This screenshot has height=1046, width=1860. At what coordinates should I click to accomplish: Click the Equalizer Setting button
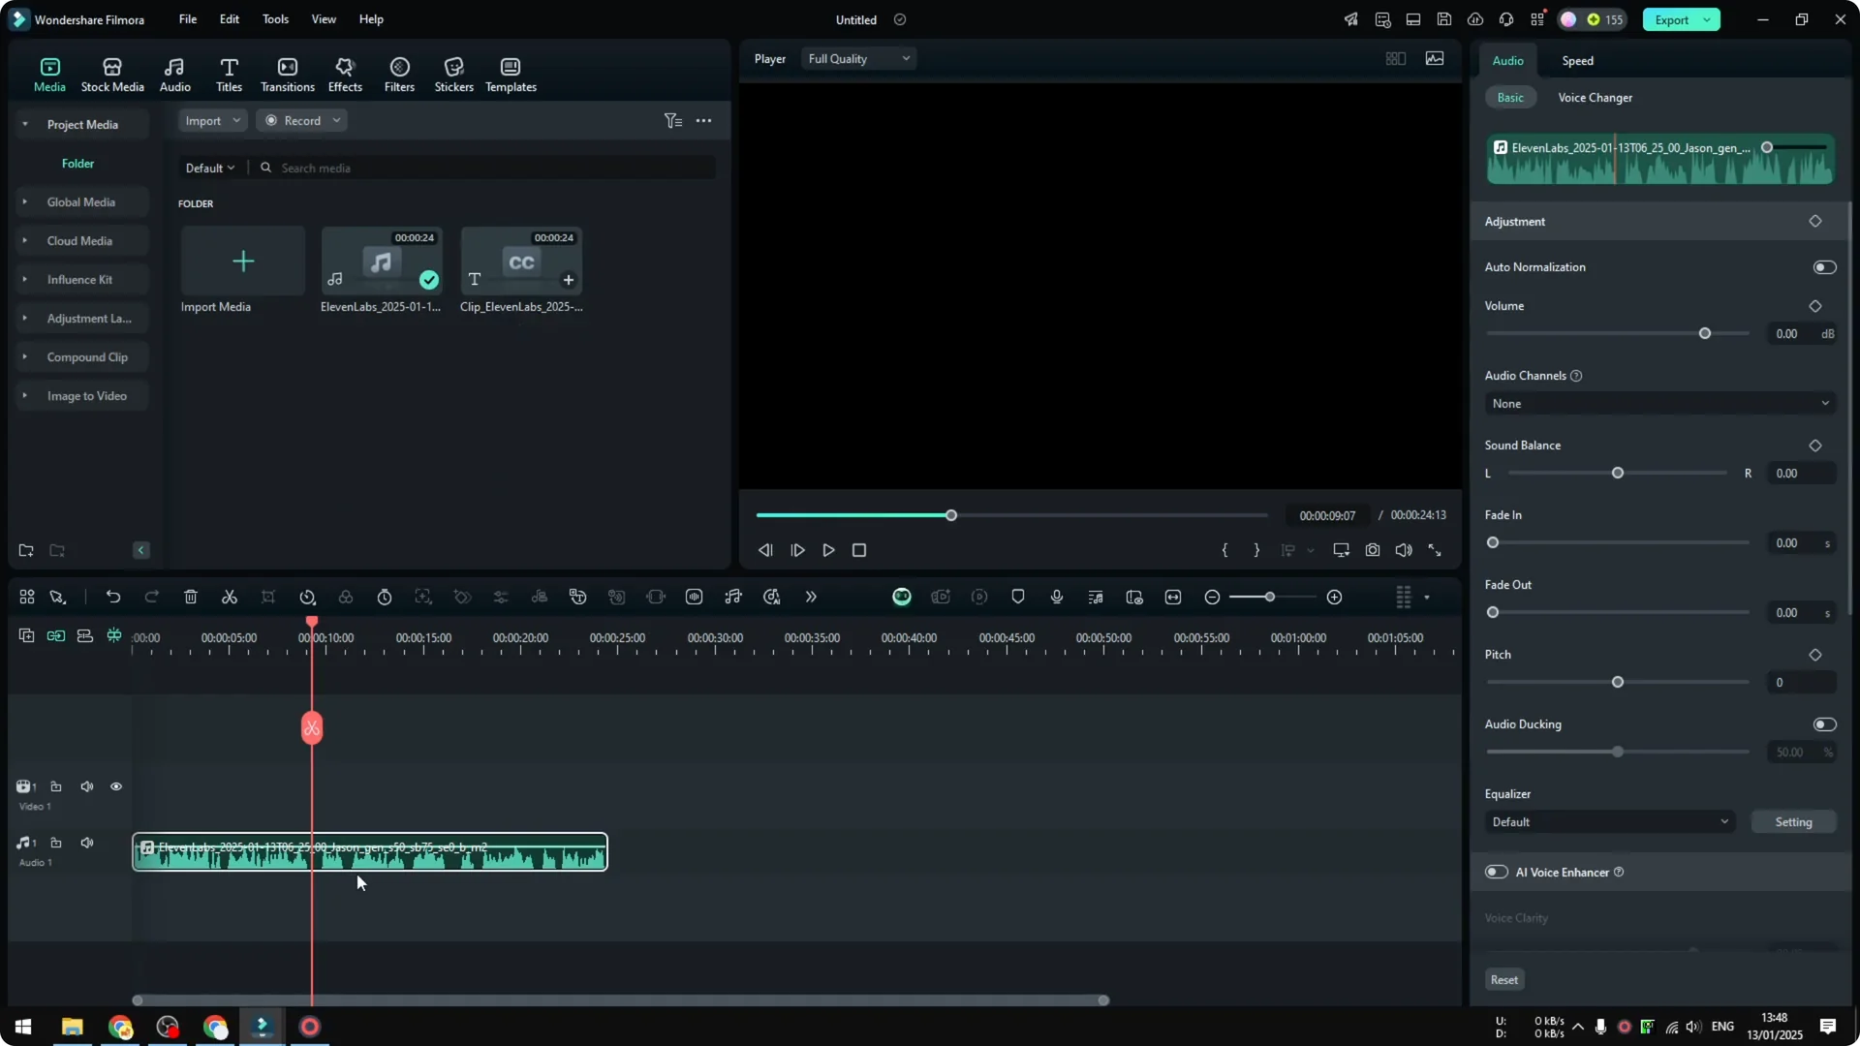[1793, 822]
